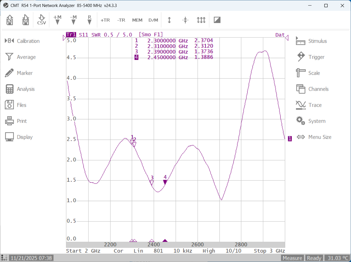This screenshot has width=351, height=262.
Task: Click the save state icon in toolbar
Action: pos(26,20)
